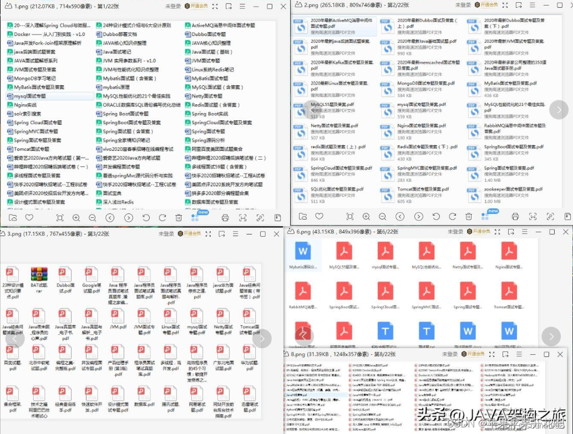
Task: Go to next image from 1.png toolbar
Action: 129,218
